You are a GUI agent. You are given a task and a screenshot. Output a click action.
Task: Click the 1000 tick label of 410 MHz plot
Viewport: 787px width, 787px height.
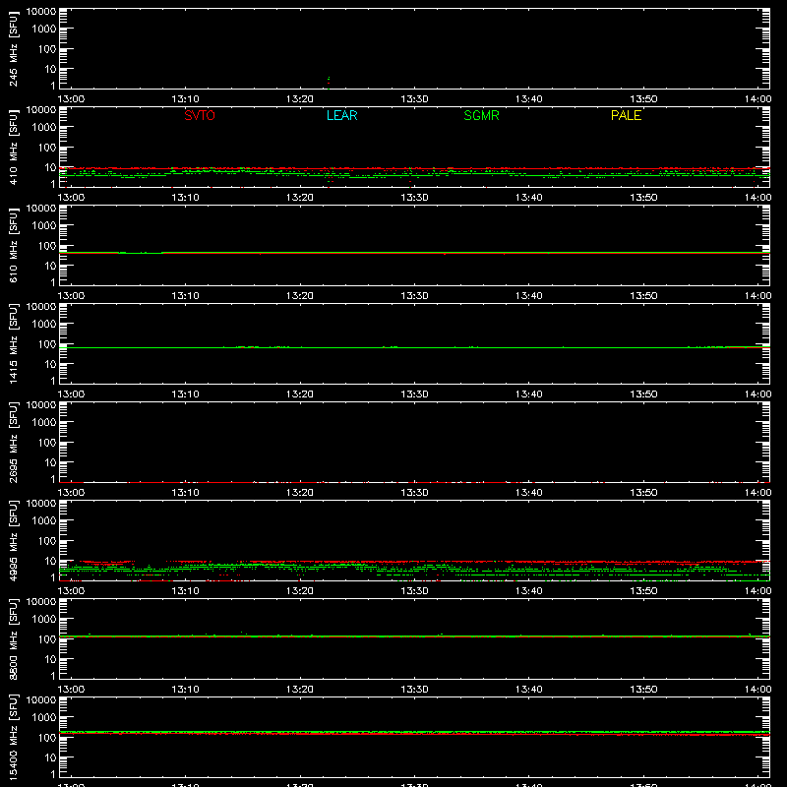43,128
